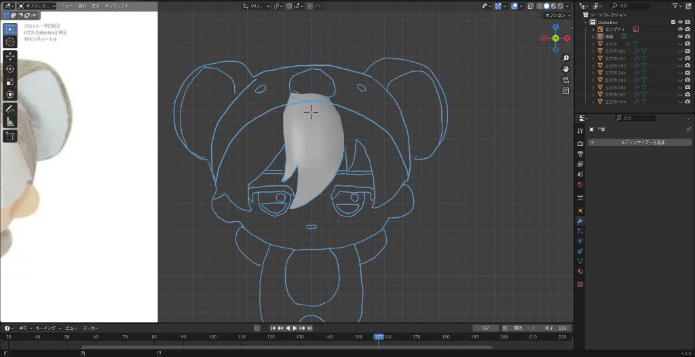Open the Modifiers wrench tab in Properties
The width and height of the screenshot is (695, 357).
pos(580,221)
